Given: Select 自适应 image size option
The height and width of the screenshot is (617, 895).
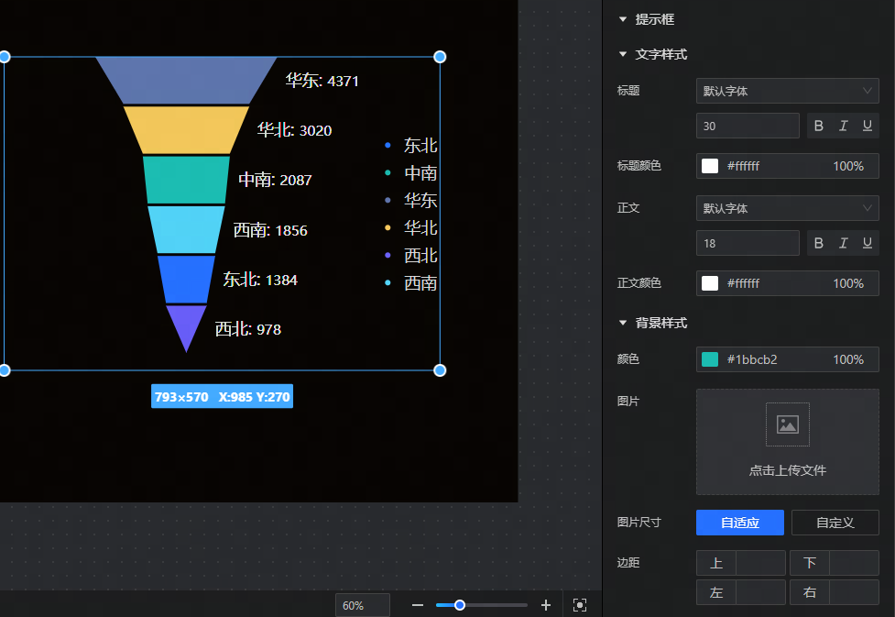Looking at the screenshot, I should coord(740,523).
